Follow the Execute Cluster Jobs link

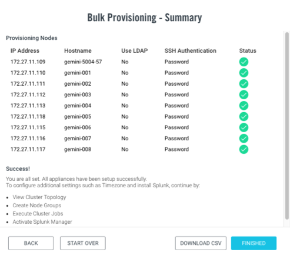point(38,214)
